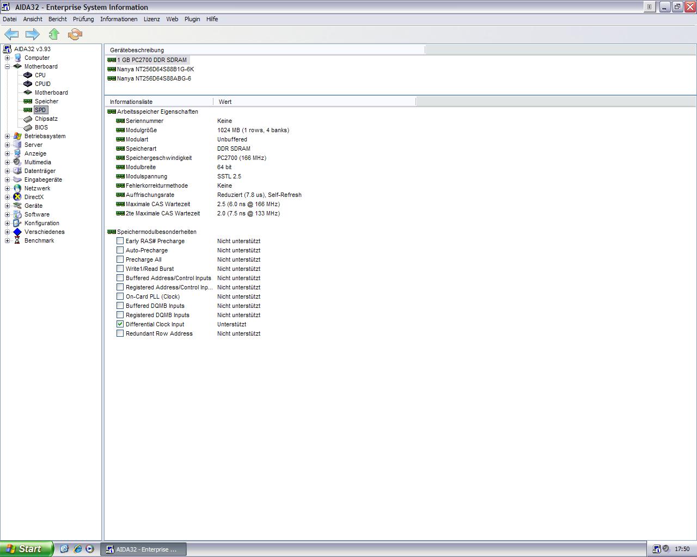
Task: Click the Konfiguration icon in tree
Action: (x=17, y=223)
